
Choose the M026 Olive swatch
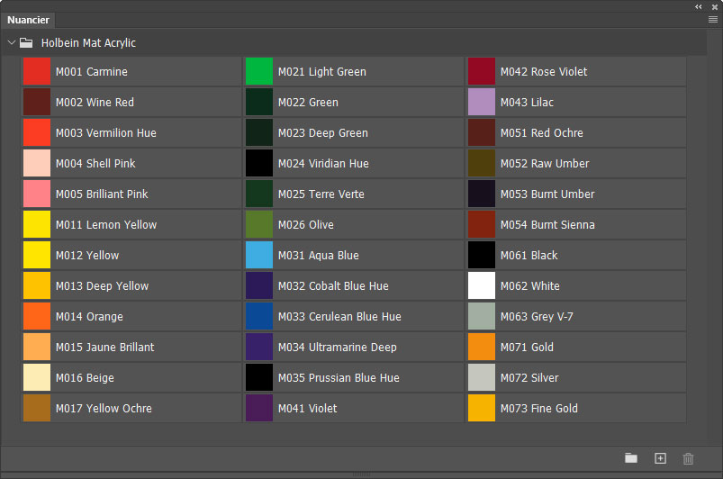[x=259, y=224]
